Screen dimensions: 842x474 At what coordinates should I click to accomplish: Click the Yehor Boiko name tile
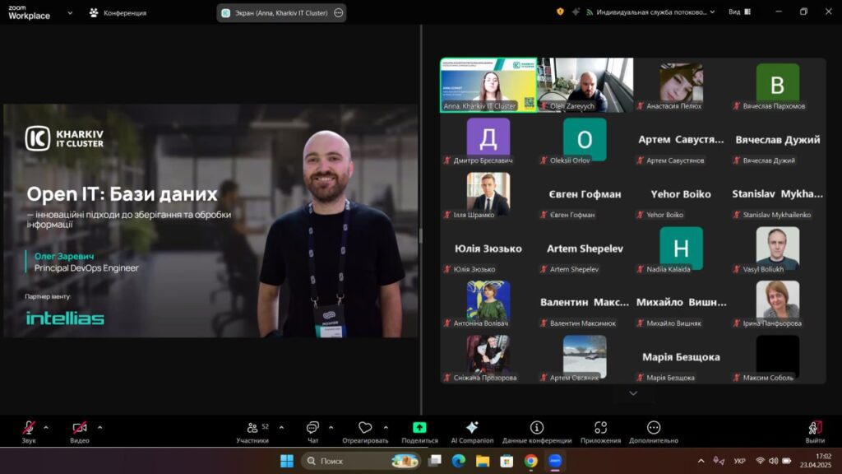(681, 194)
